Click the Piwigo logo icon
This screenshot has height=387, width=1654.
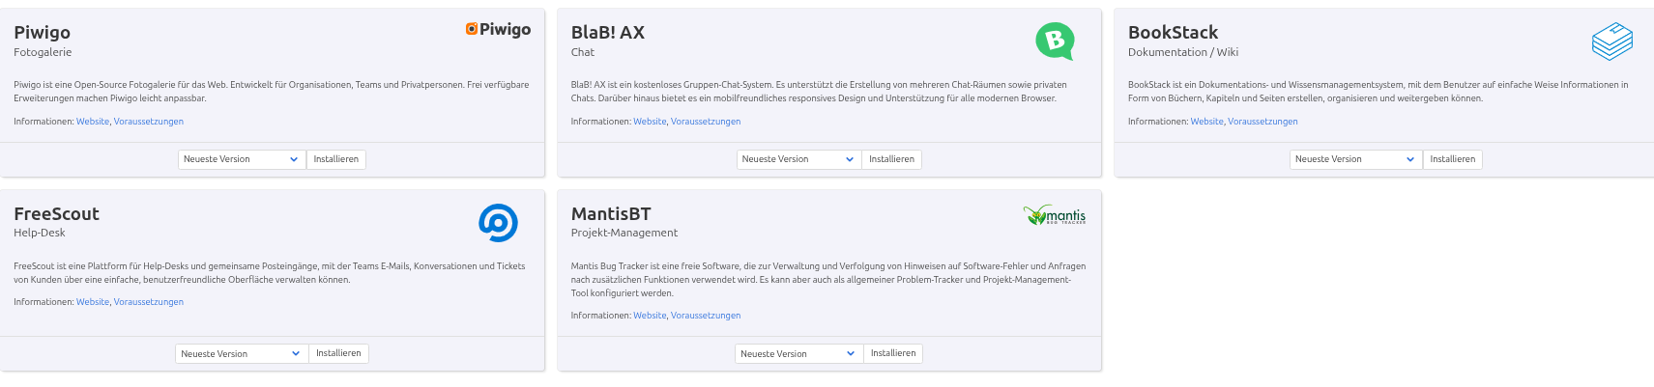[x=498, y=29]
